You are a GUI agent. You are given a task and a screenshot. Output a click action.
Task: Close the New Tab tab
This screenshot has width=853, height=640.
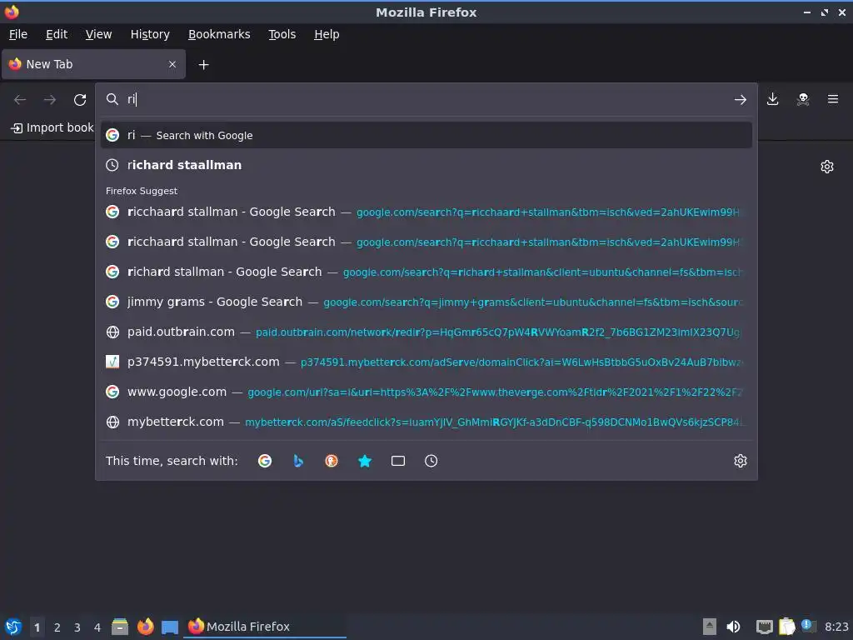point(172,64)
